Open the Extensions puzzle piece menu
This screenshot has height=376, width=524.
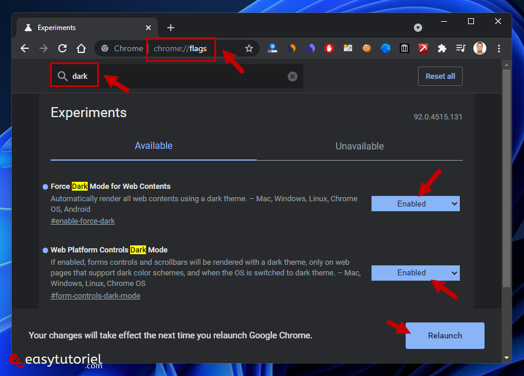pyautogui.click(x=442, y=48)
